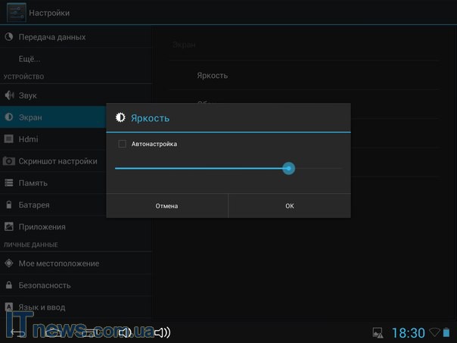
Task: Tap the clock showing 18:30
Action: (408, 333)
